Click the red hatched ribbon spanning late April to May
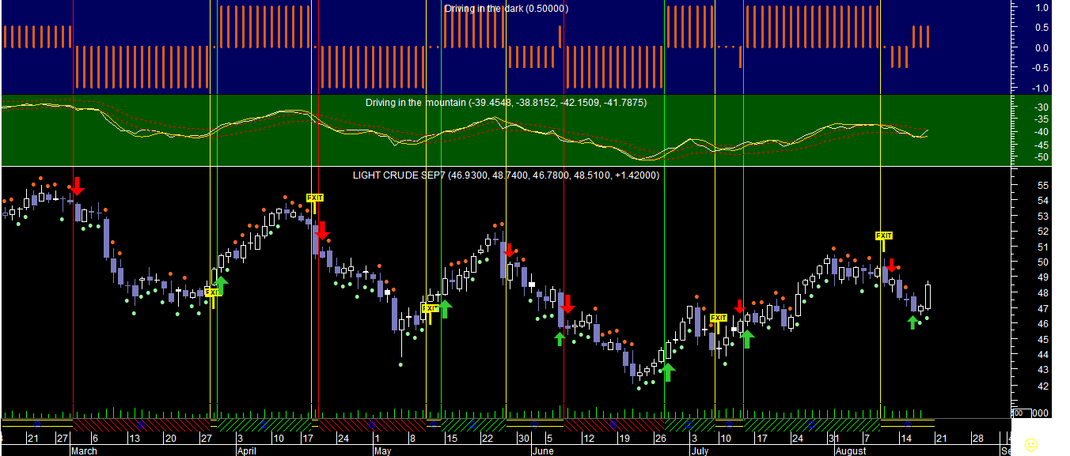Screen dimensions: 1070x456 373,424
